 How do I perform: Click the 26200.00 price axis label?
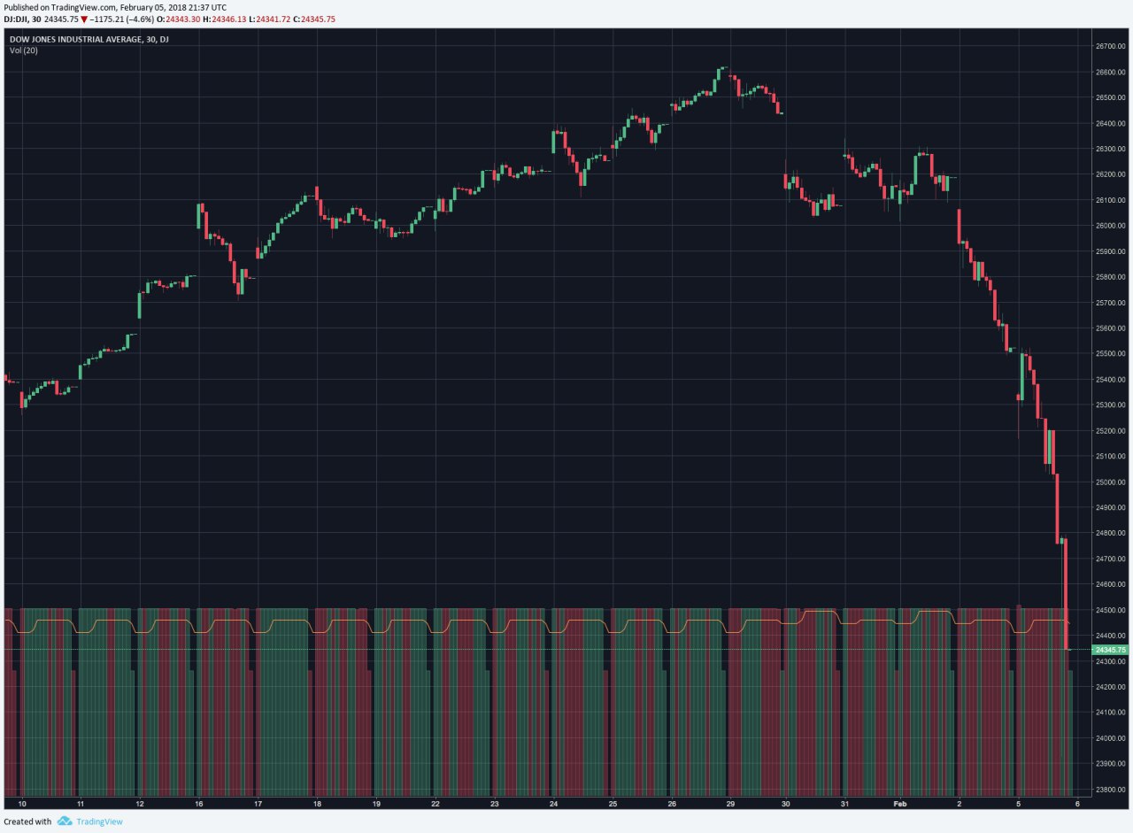point(1111,174)
